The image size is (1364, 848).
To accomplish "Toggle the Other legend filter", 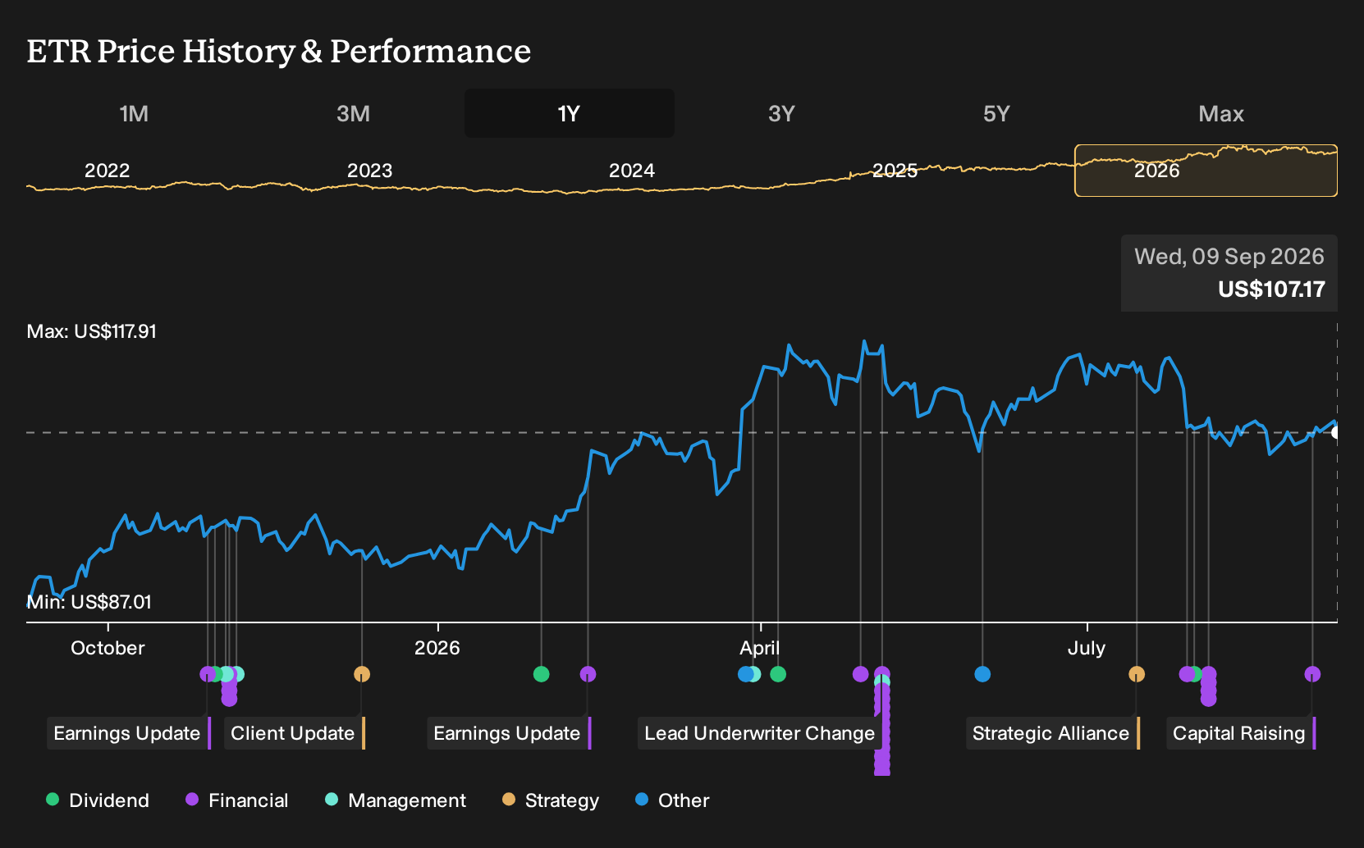I will click(x=672, y=800).
